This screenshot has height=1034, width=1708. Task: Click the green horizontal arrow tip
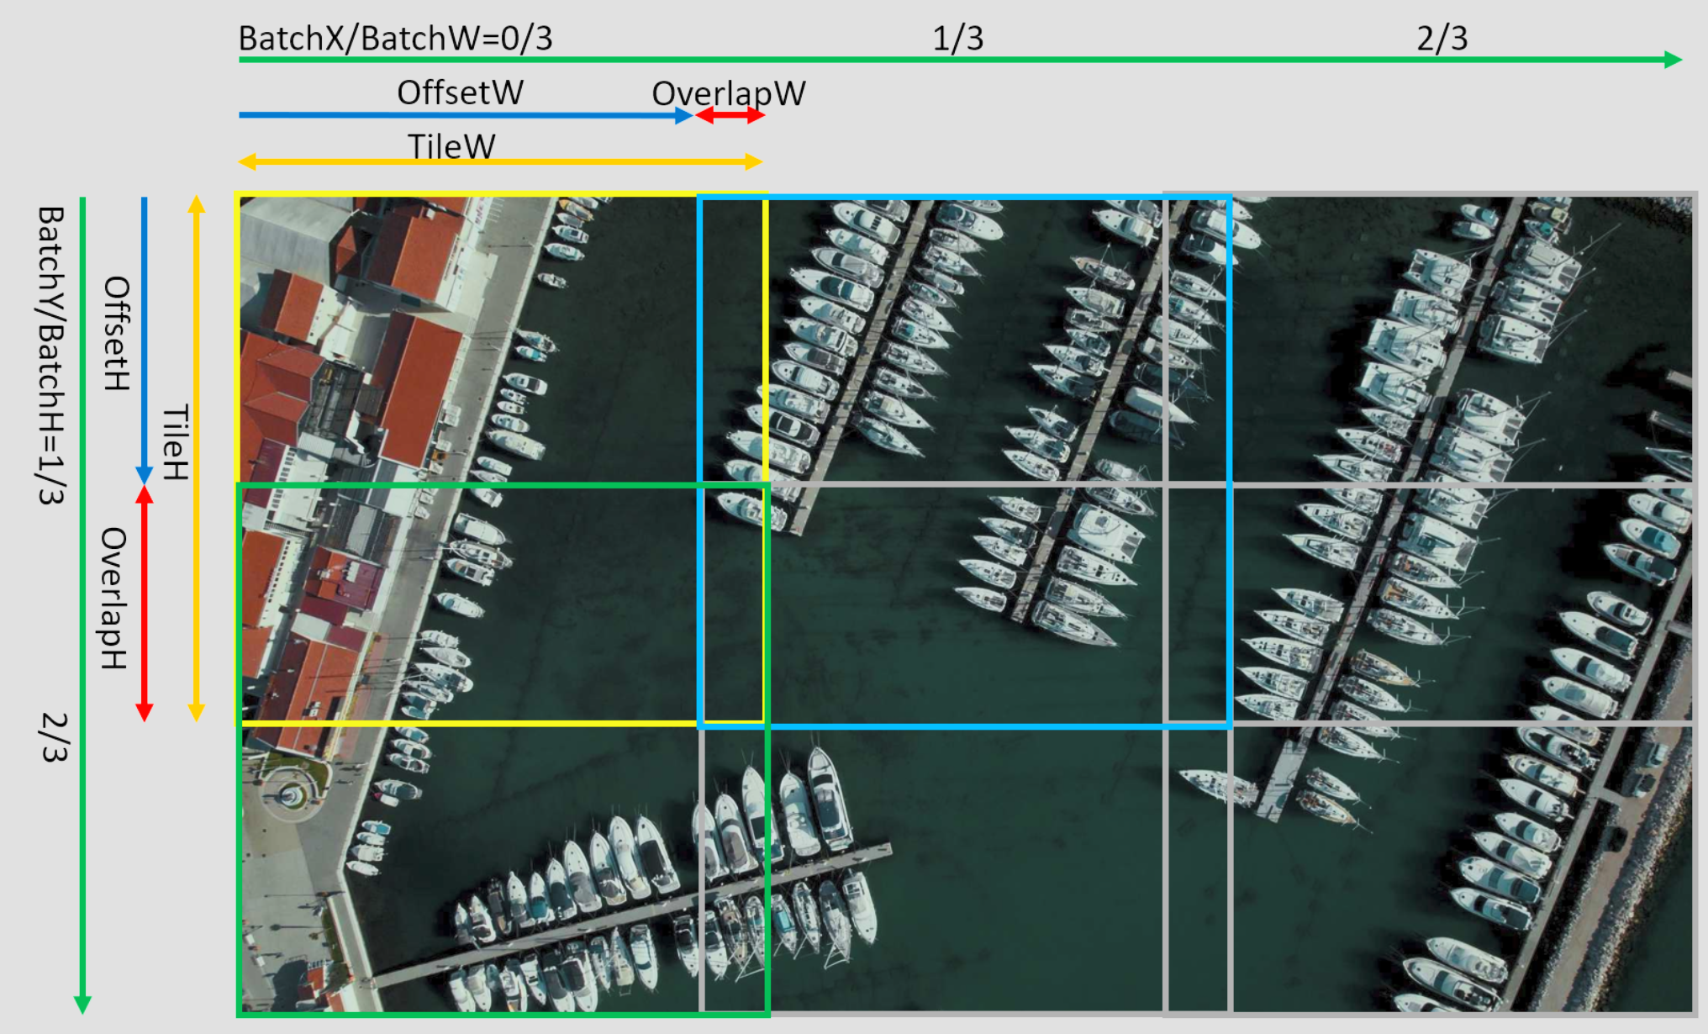[1673, 60]
